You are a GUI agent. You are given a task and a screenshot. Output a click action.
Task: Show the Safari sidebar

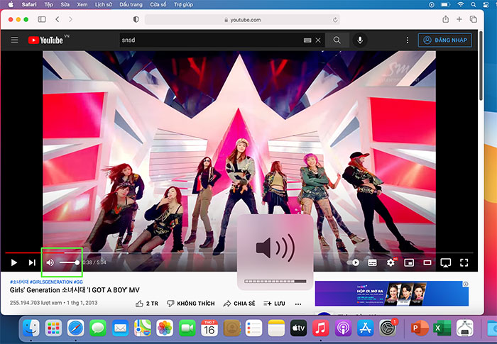point(42,19)
